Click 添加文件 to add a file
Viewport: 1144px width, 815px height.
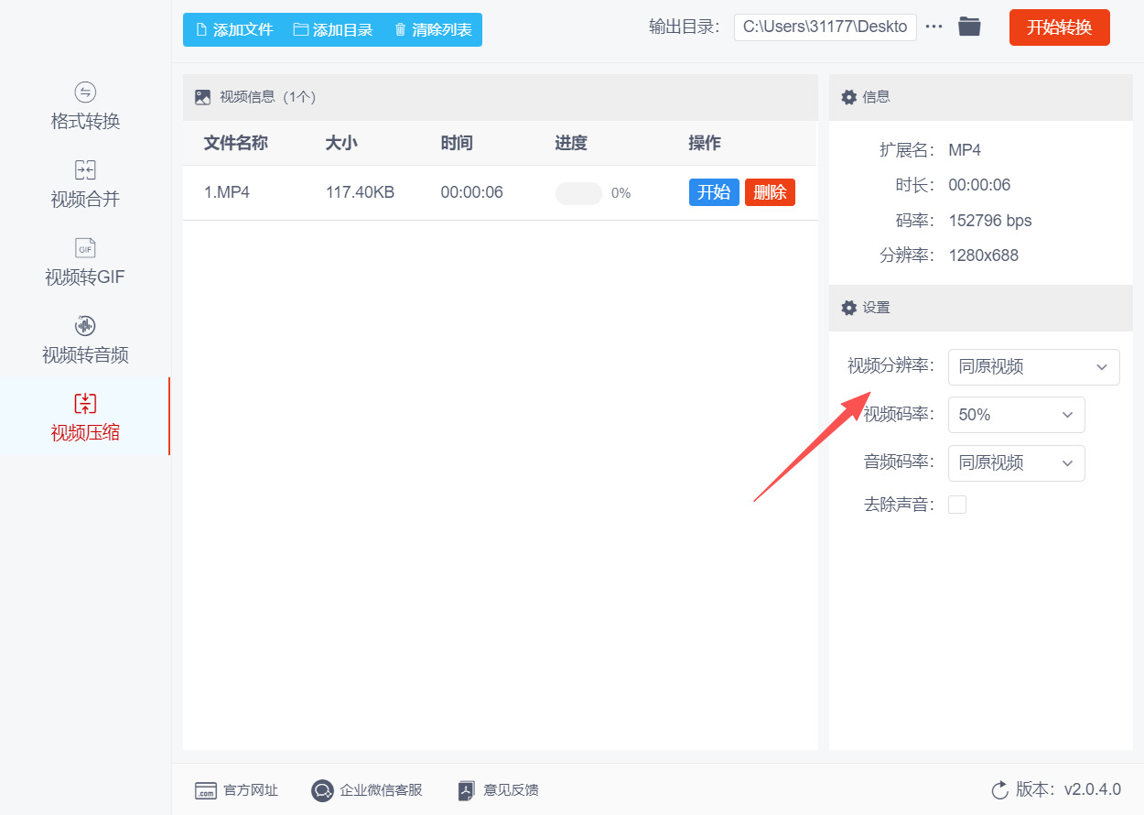coord(234,29)
